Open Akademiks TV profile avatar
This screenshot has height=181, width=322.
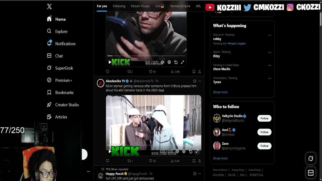pos(101,83)
